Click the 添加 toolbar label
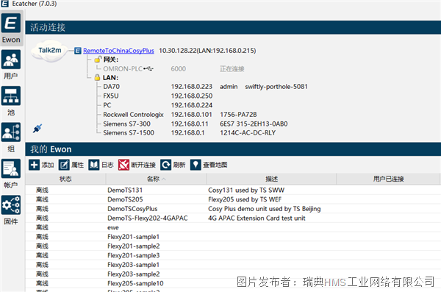Image resolution: width=441 pixels, height=292 pixels. pyautogui.click(x=48, y=165)
